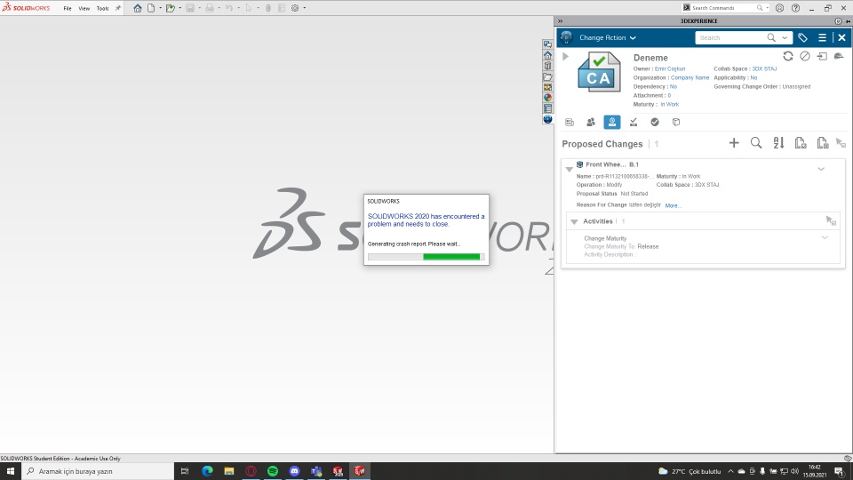Image resolution: width=853 pixels, height=480 pixels.
Task: Switch to the Realized Changes tab icon
Action: [x=634, y=123]
